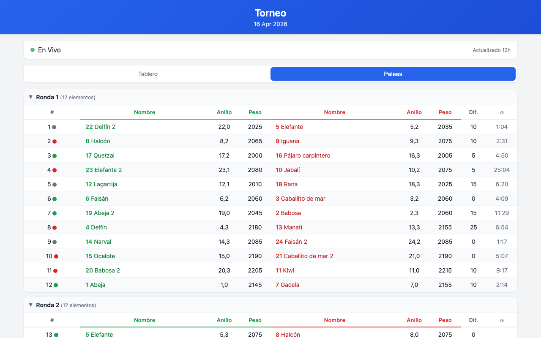
Task: Click red competitor 21 Caballito de mar 2
Action: (304, 256)
